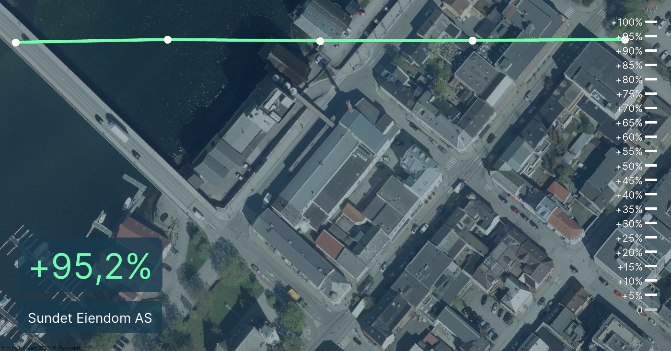Click the +25% axis label

point(629,238)
